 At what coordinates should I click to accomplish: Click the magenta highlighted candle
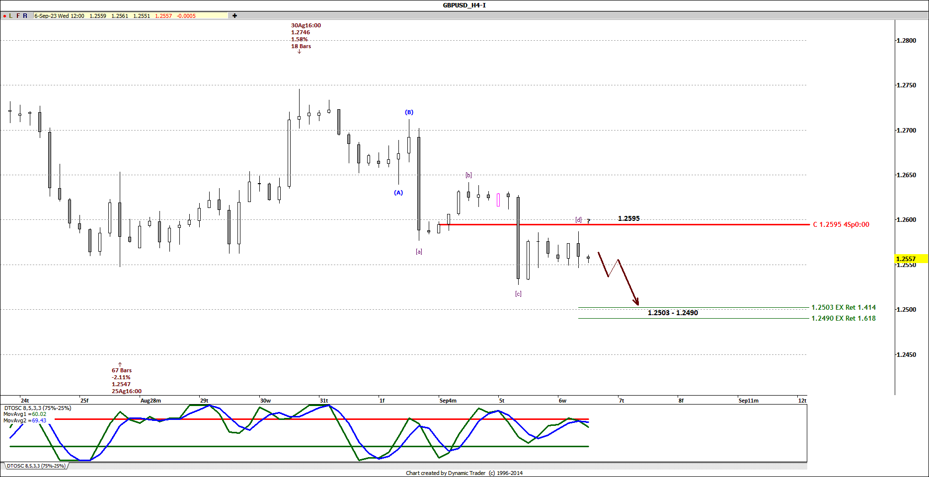(498, 200)
